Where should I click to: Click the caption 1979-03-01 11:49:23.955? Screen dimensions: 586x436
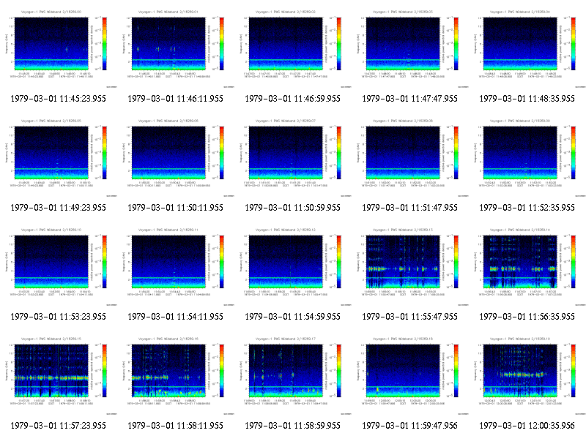click(x=59, y=208)
